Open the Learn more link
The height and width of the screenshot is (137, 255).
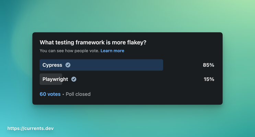point(112,51)
